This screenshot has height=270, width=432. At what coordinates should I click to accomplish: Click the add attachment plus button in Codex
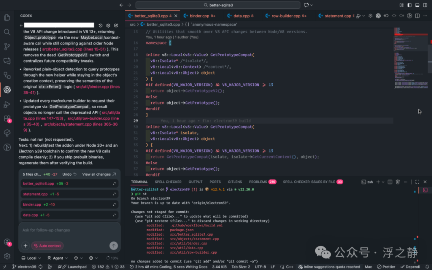25,246
